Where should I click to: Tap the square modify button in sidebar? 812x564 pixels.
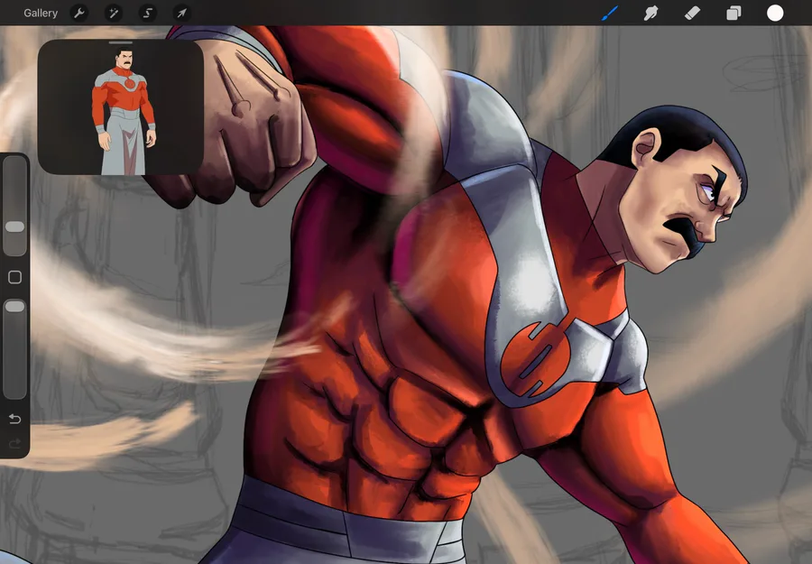[x=15, y=277]
